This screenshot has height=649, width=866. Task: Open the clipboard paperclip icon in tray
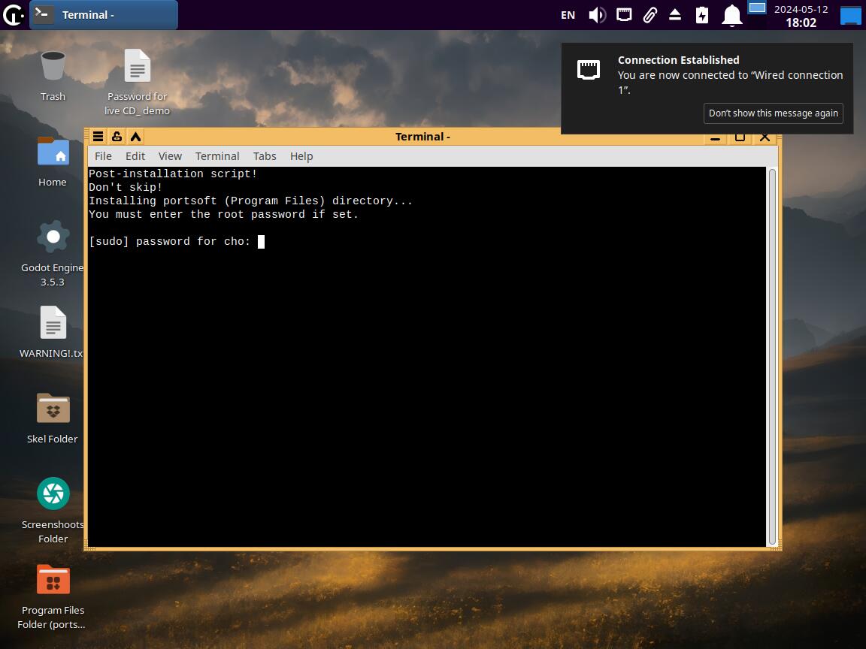[x=649, y=15]
